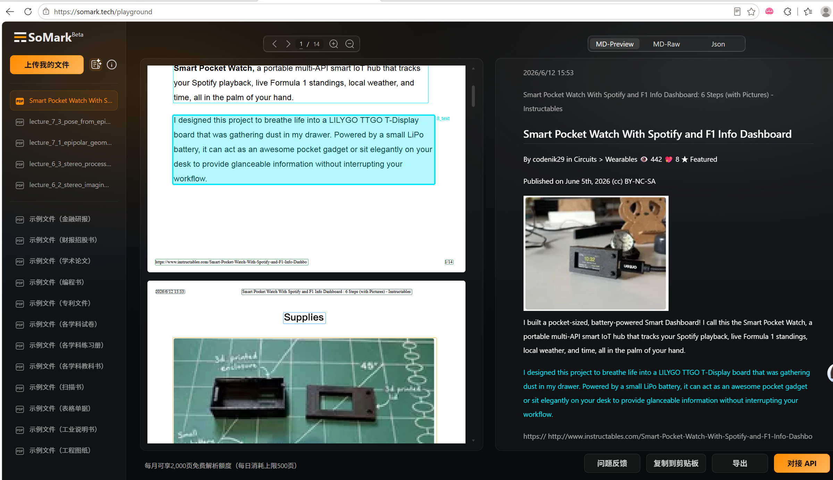
Task: Click 对接 API button
Action: click(x=802, y=463)
